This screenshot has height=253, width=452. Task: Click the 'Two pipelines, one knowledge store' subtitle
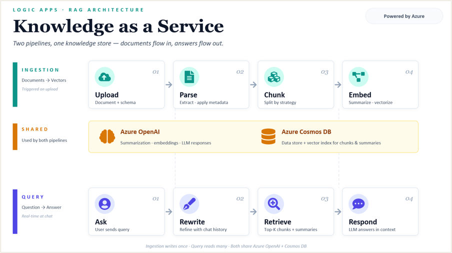[x=118, y=43]
